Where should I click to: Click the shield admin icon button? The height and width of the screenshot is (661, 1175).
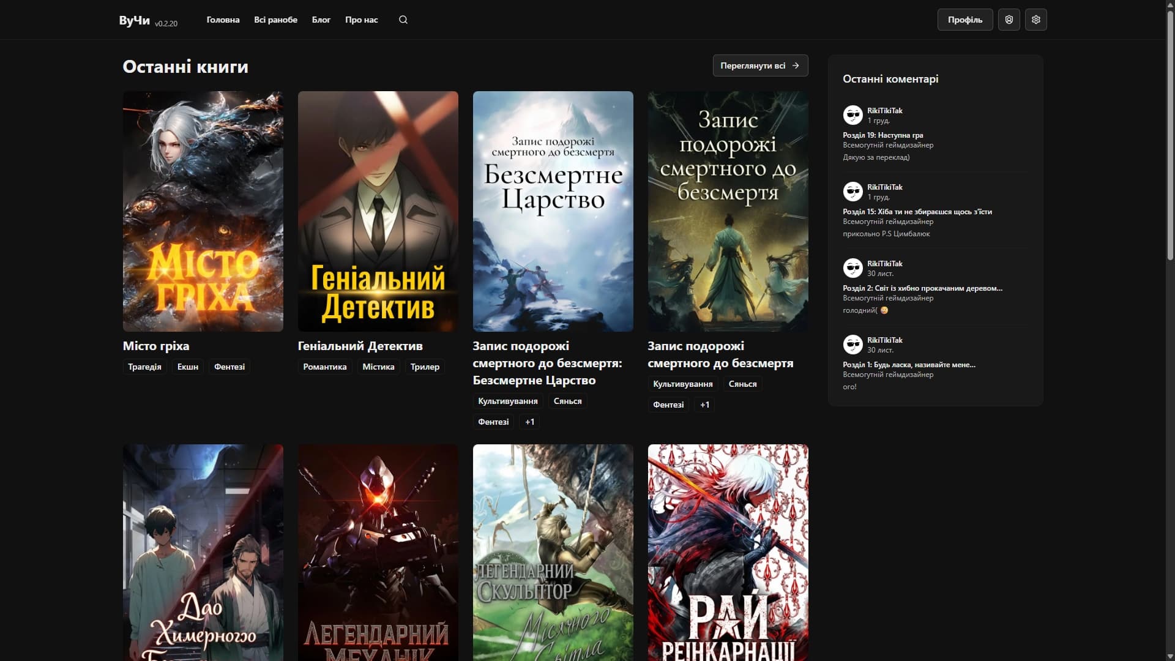point(1009,20)
